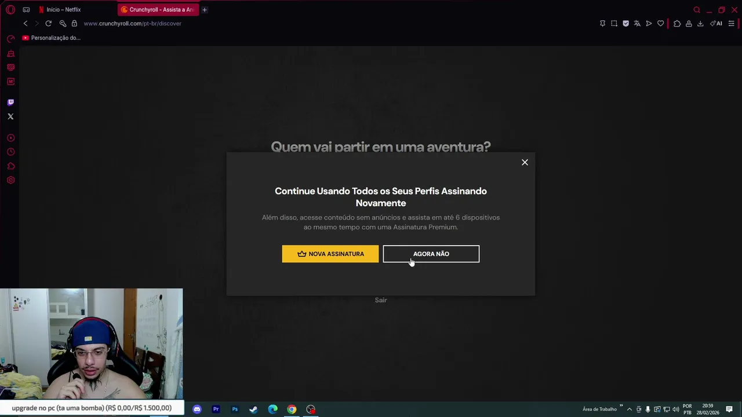The image size is (742, 417).
Task: Click the webcam overlay thumbnail
Action: pyautogui.click(x=92, y=344)
